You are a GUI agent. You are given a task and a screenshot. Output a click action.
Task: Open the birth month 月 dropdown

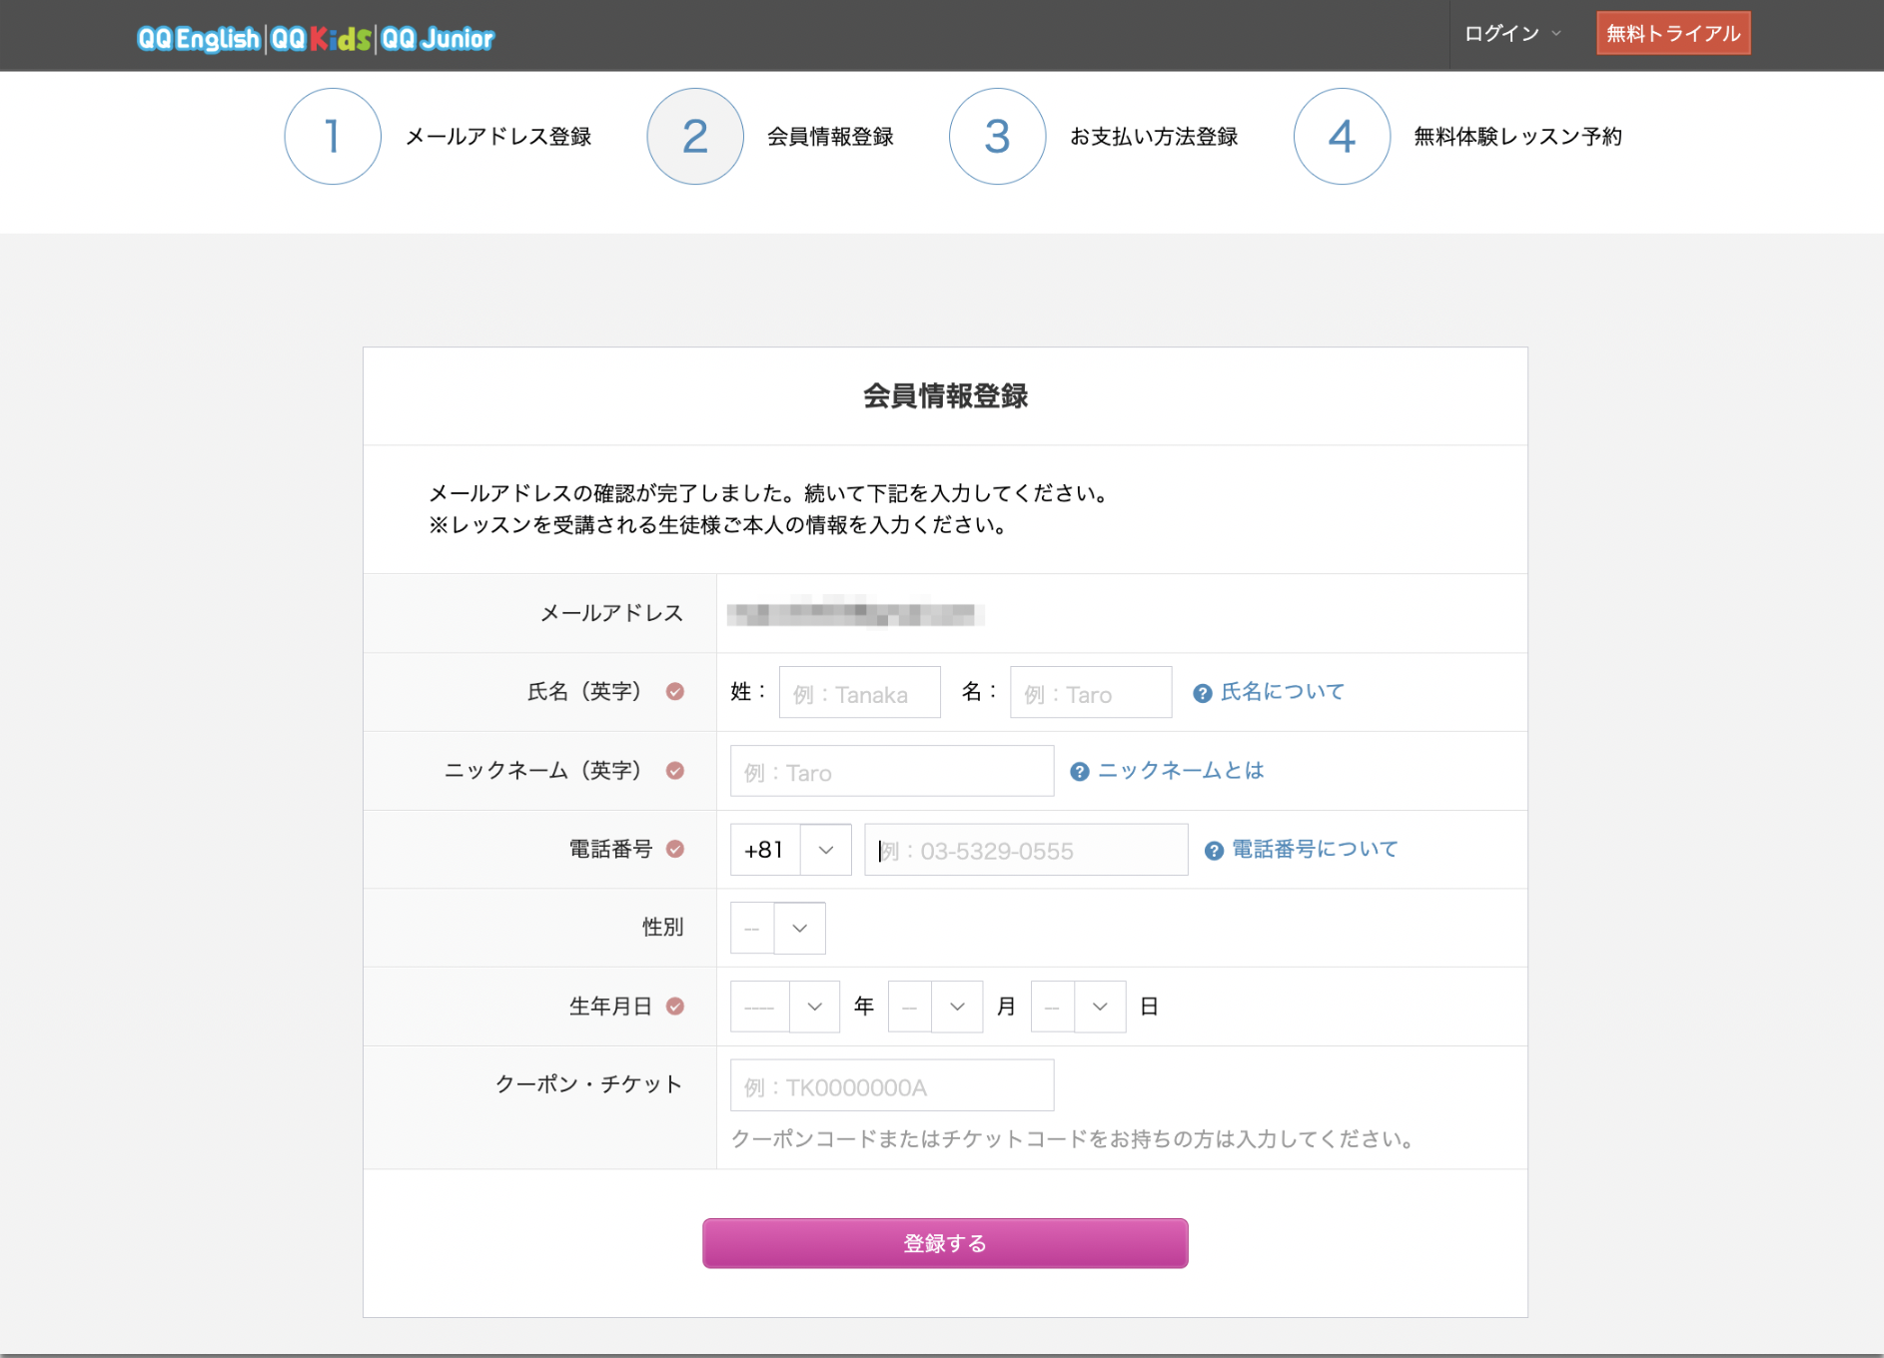coord(935,1007)
